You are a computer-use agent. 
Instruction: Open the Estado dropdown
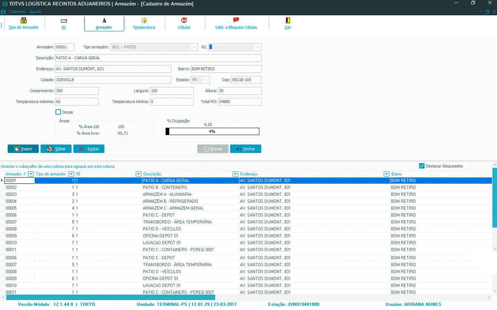point(206,80)
